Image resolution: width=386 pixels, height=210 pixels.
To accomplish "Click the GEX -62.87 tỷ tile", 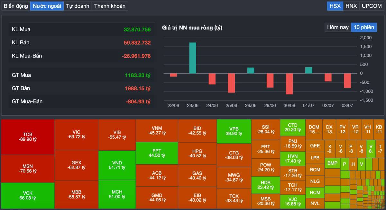I will 77,165.
